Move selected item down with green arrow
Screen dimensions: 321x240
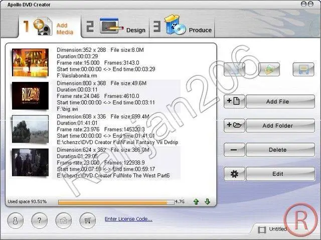pos(207,202)
